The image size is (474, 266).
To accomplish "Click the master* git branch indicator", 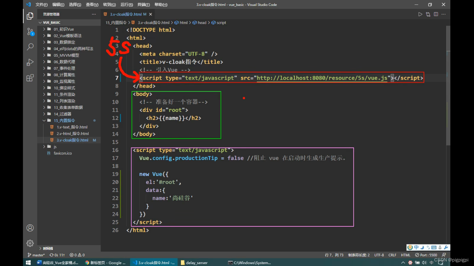I will point(36,255).
